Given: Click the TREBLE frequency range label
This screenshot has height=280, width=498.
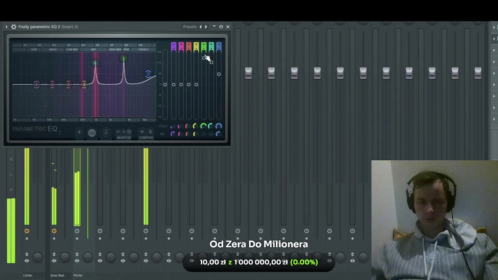Looking at the screenshot, I should tap(143, 49).
